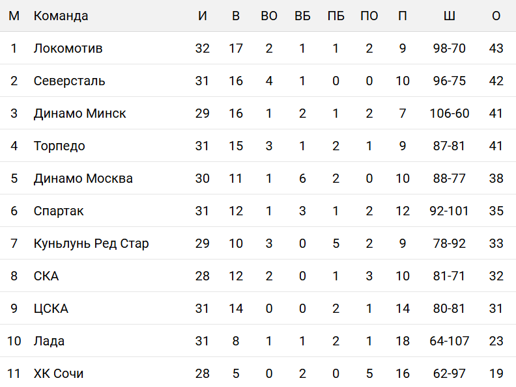Select the Спартак team row
Image resolution: width=516 pixels, height=387 pixels.
(59, 211)
